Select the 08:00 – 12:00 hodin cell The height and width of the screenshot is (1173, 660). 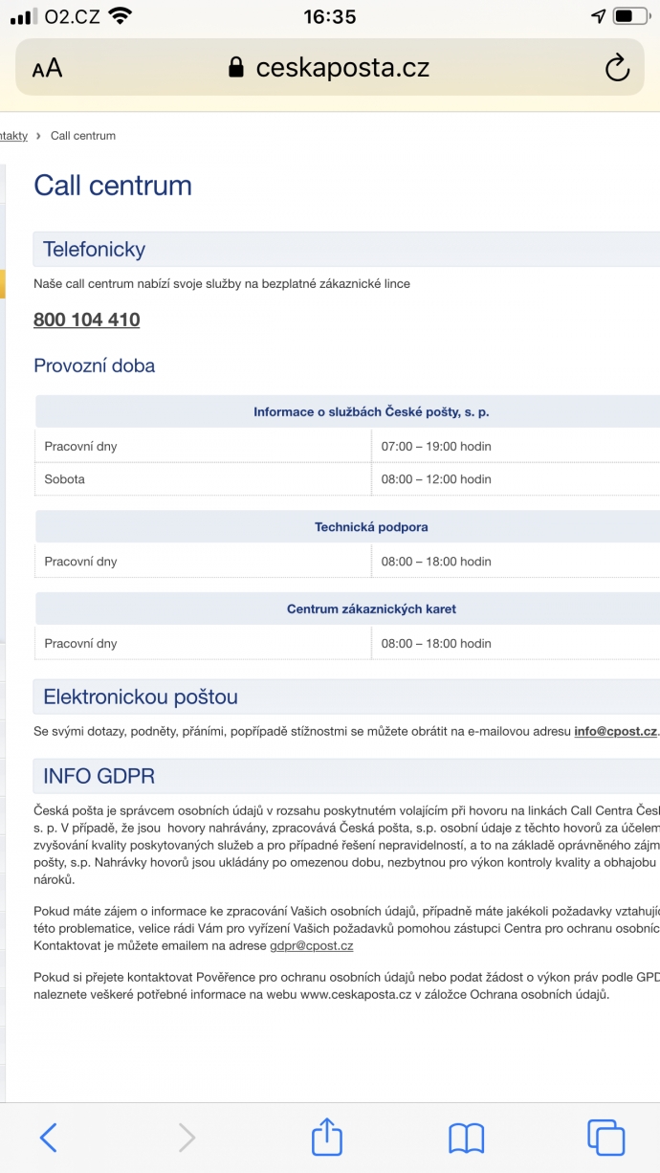click(436, 479)
